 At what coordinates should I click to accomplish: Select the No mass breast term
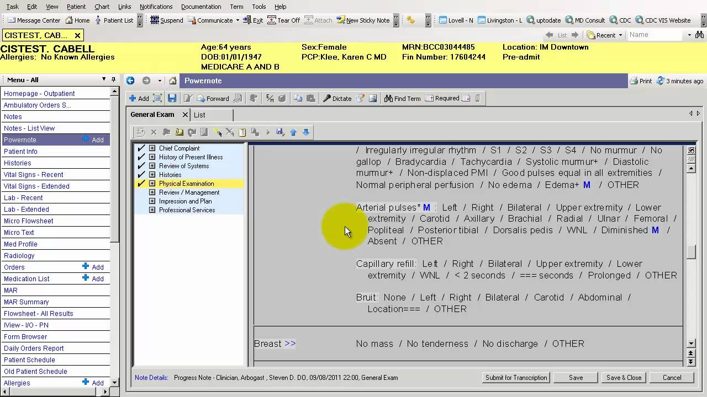coord(374,344)
